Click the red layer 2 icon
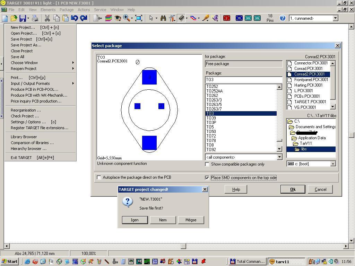 pyautogui.click(x=227, y=18)
